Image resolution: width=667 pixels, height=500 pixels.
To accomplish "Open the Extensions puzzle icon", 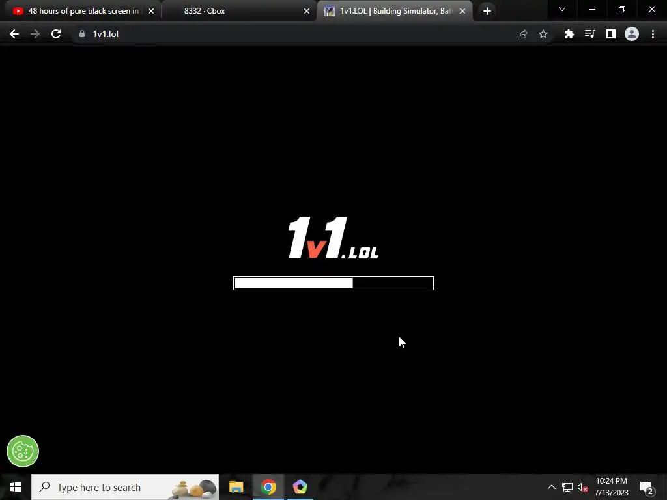I will pos(569,34).
